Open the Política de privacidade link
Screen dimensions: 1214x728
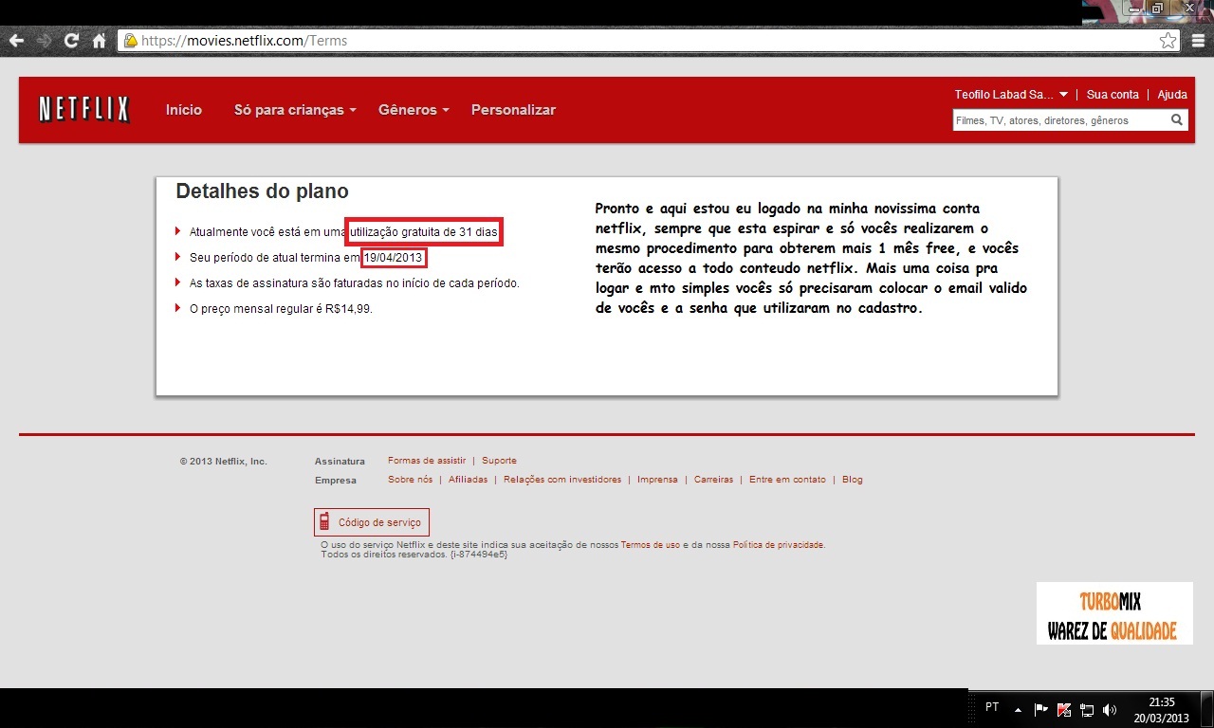(x=778, y=545)
